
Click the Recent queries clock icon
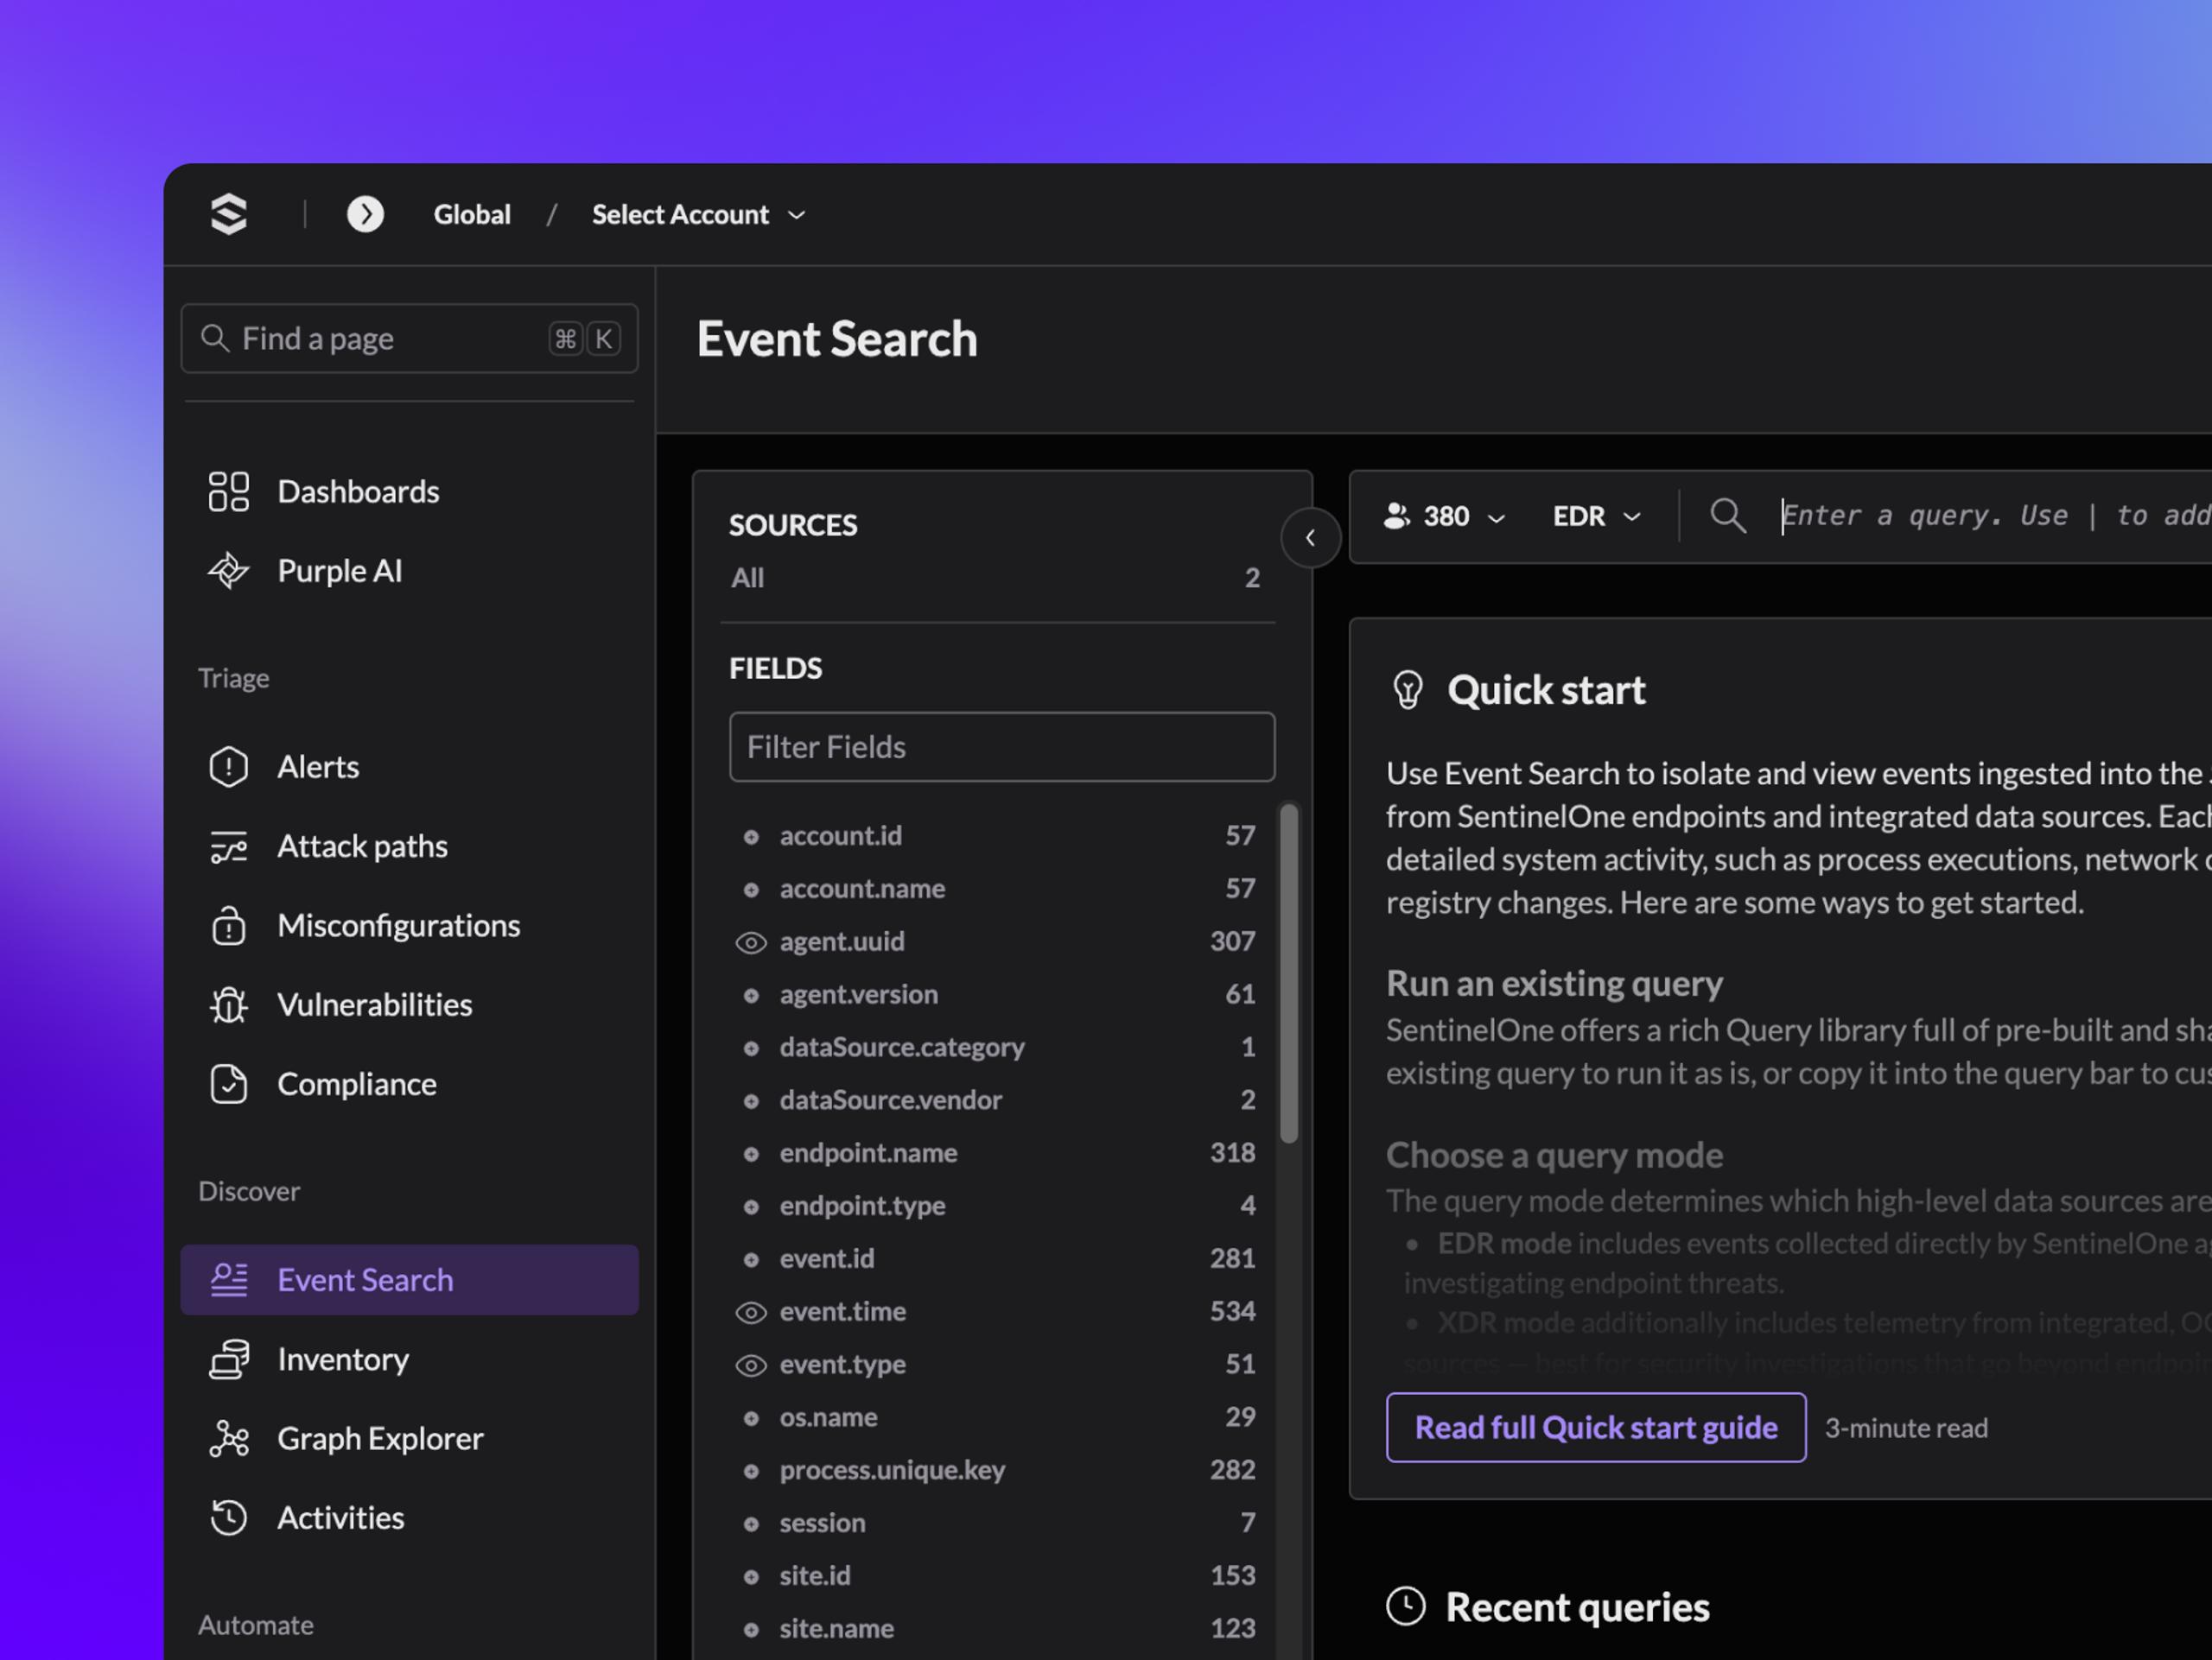(x=1406, y=1607)
